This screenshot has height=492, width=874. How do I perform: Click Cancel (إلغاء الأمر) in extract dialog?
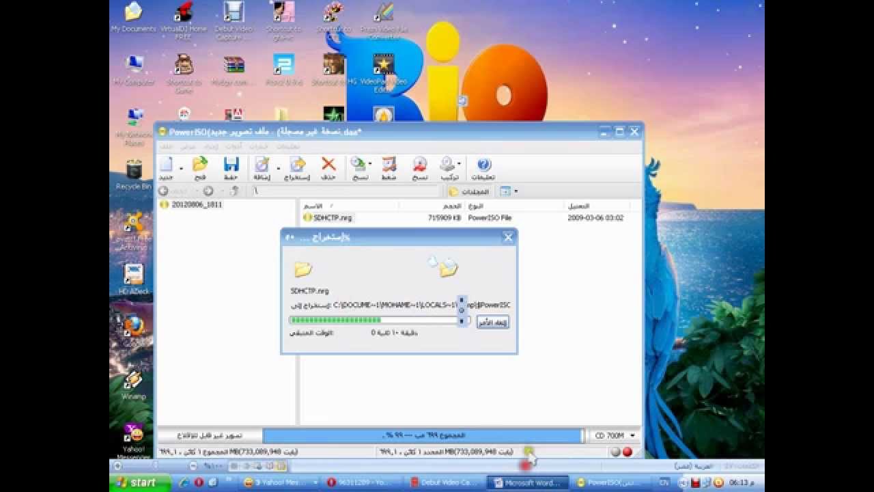493,323
